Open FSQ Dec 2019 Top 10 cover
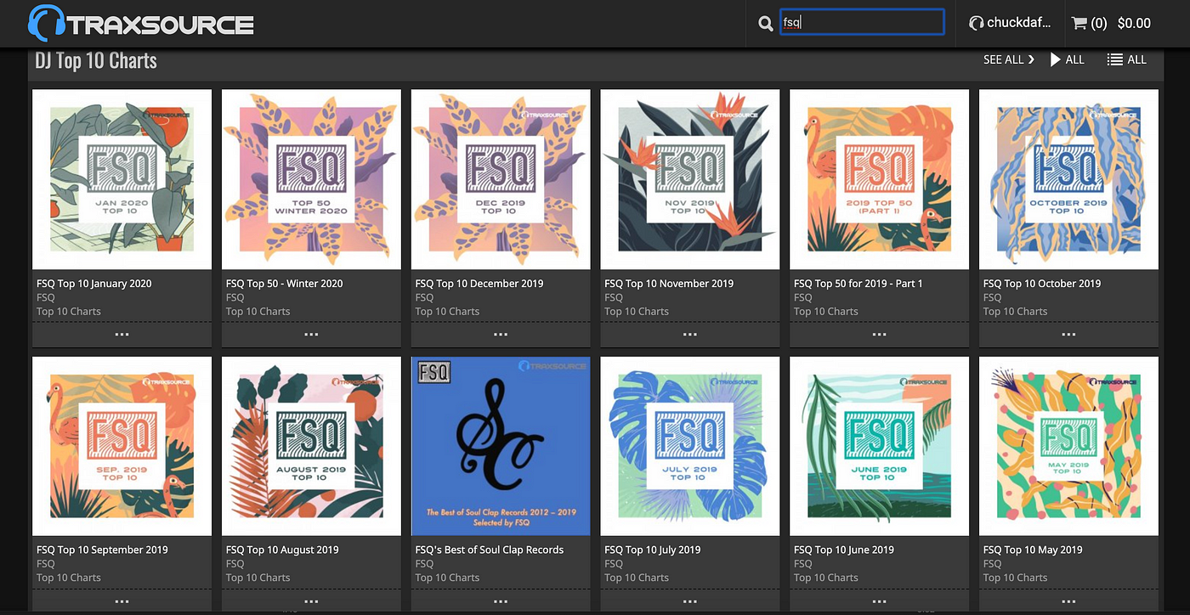 (501, 179)
